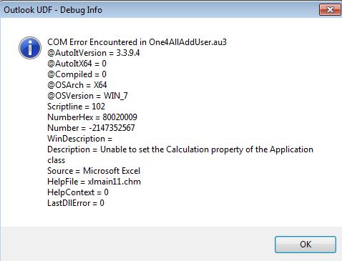Click the Number = -2147352567 line
Viewport: 342px width, 261px height.
91,128
